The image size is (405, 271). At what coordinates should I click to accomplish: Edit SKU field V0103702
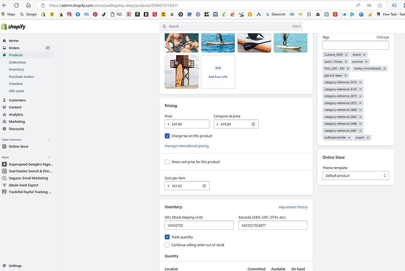199,225
